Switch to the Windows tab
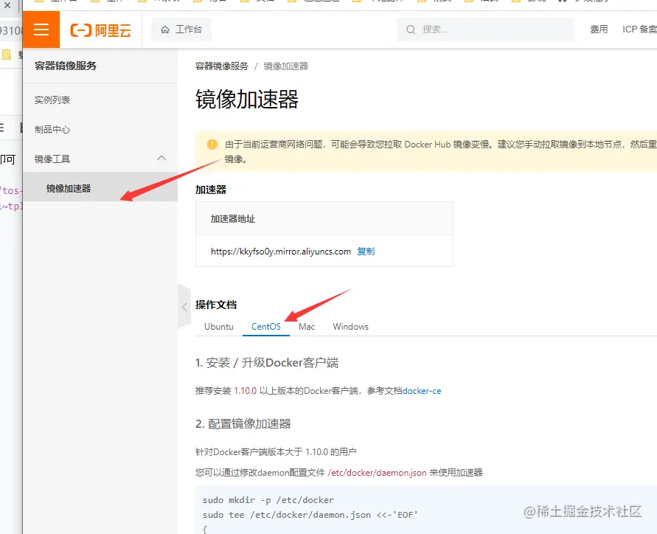The image size is (657, 534). pos(351,327)
